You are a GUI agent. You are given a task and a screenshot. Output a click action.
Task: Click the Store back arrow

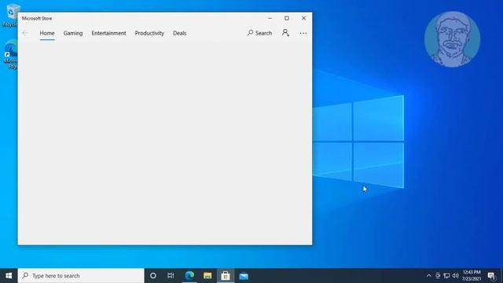click(25, 33)
